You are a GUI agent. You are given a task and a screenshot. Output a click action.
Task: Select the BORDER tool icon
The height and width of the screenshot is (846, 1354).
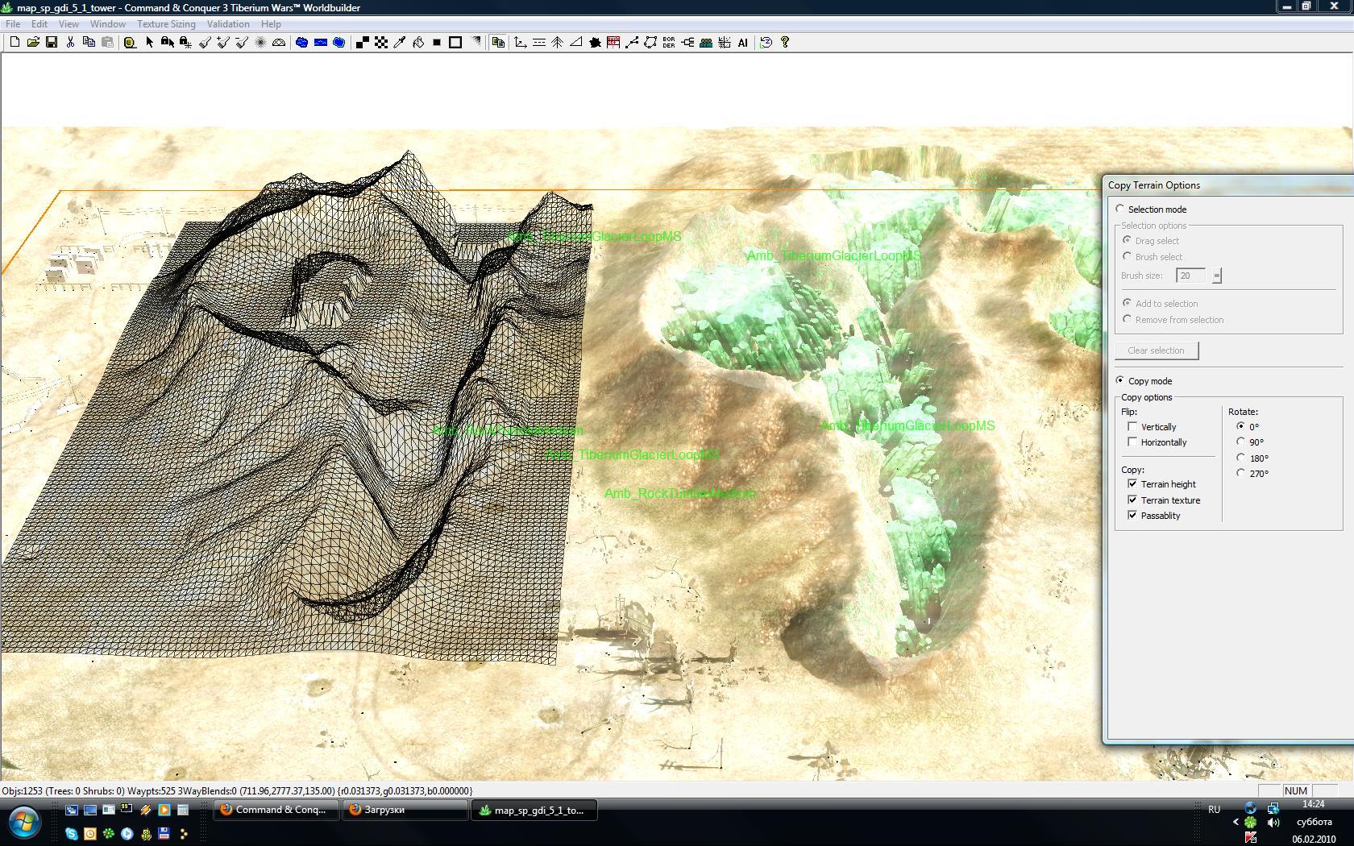(669, 42)
